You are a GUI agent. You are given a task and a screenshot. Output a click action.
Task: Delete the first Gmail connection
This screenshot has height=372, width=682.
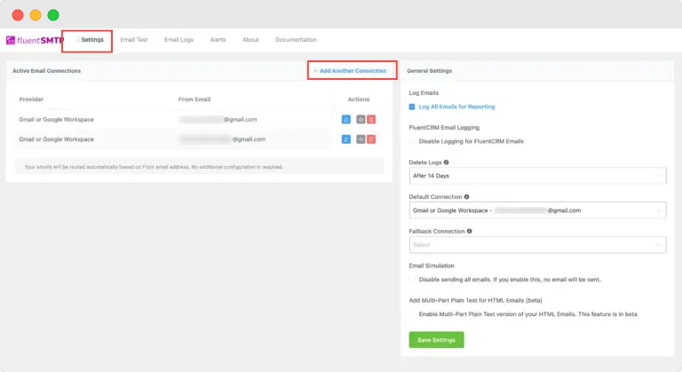pyautogui.click(x=371, y=119)
